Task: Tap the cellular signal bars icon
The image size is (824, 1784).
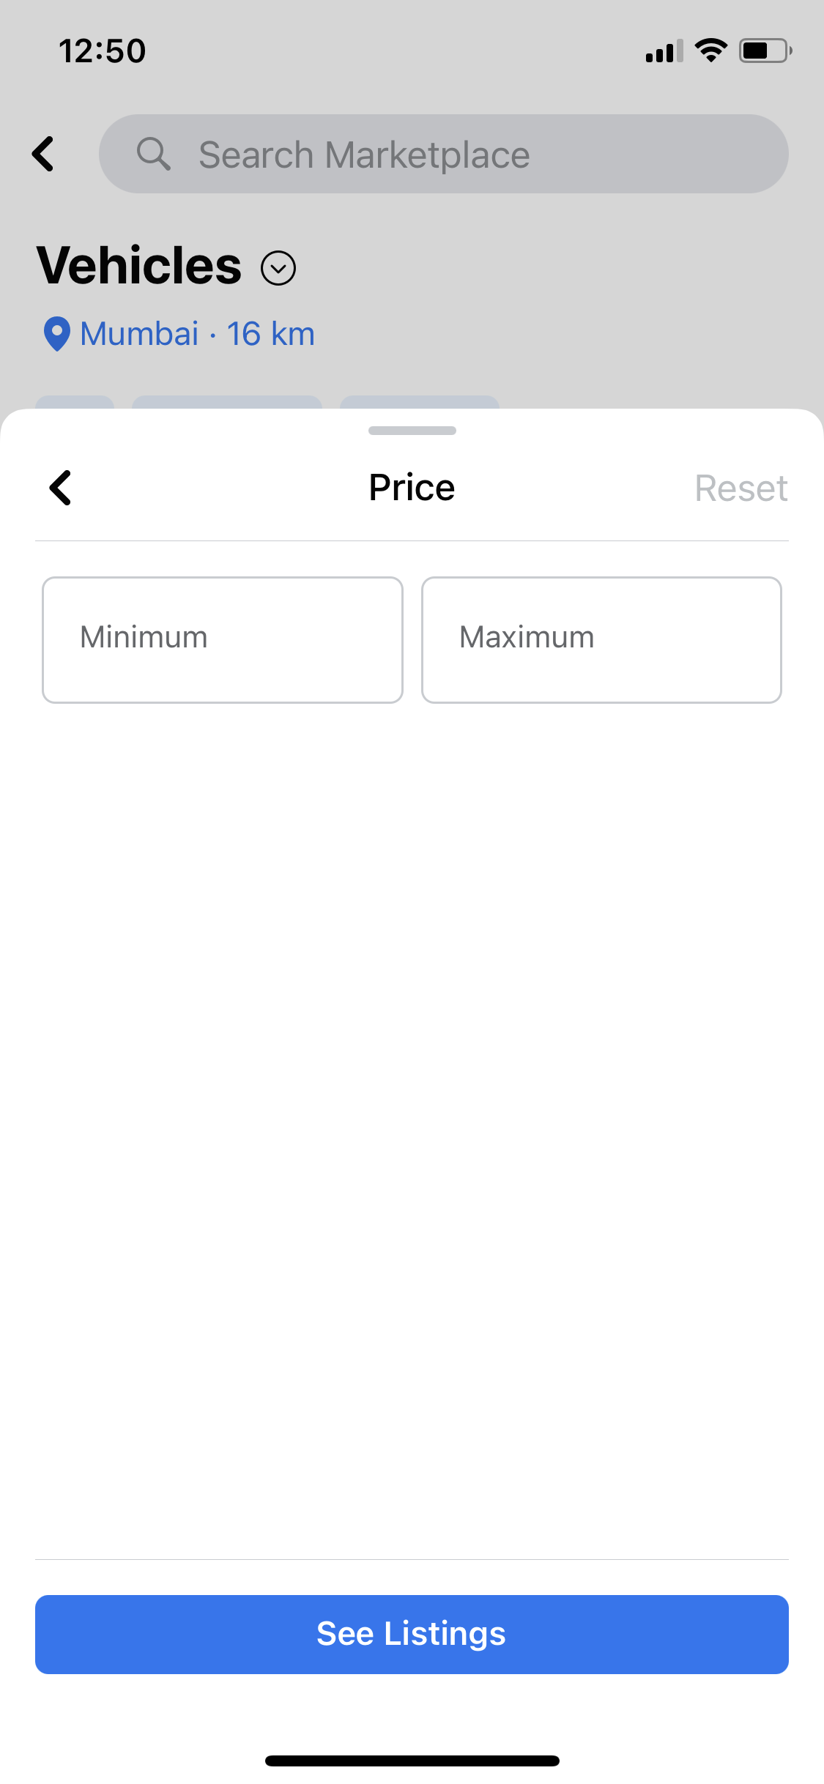Action: click(x=664, y=51)
